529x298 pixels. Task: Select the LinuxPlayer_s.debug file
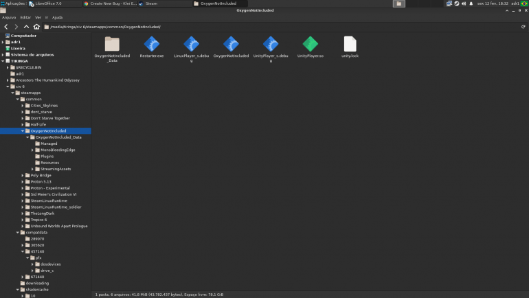coord(191,44)
